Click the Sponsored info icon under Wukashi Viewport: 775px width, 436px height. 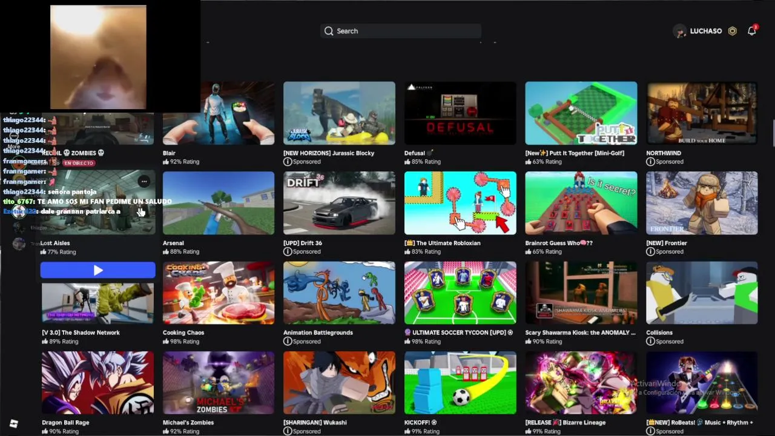click(288, 431)
